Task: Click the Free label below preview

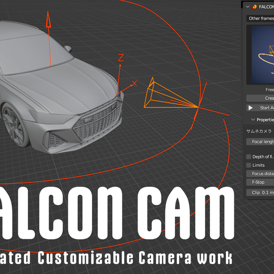Action: click(x=270, y=89)
